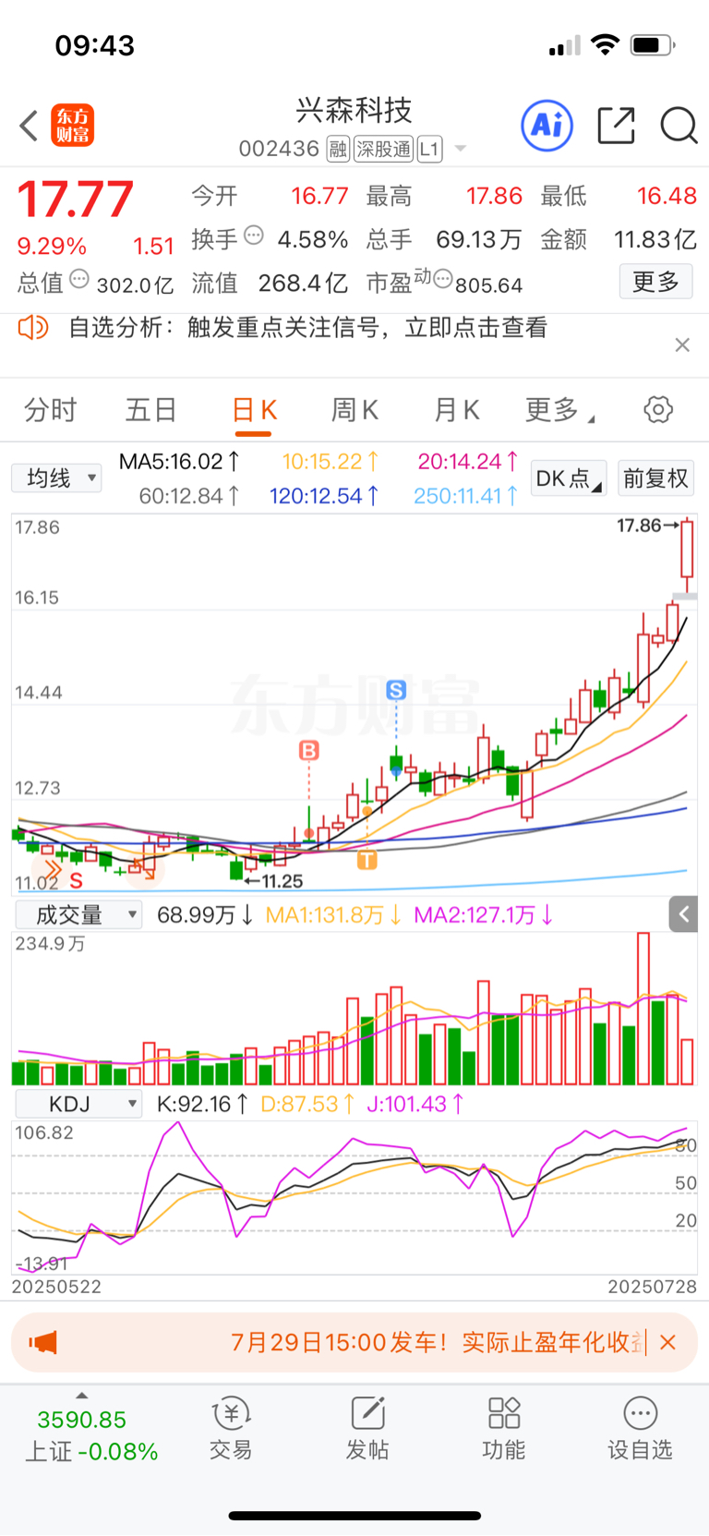Tap the collapse side panel arrow

pos(683,914)
